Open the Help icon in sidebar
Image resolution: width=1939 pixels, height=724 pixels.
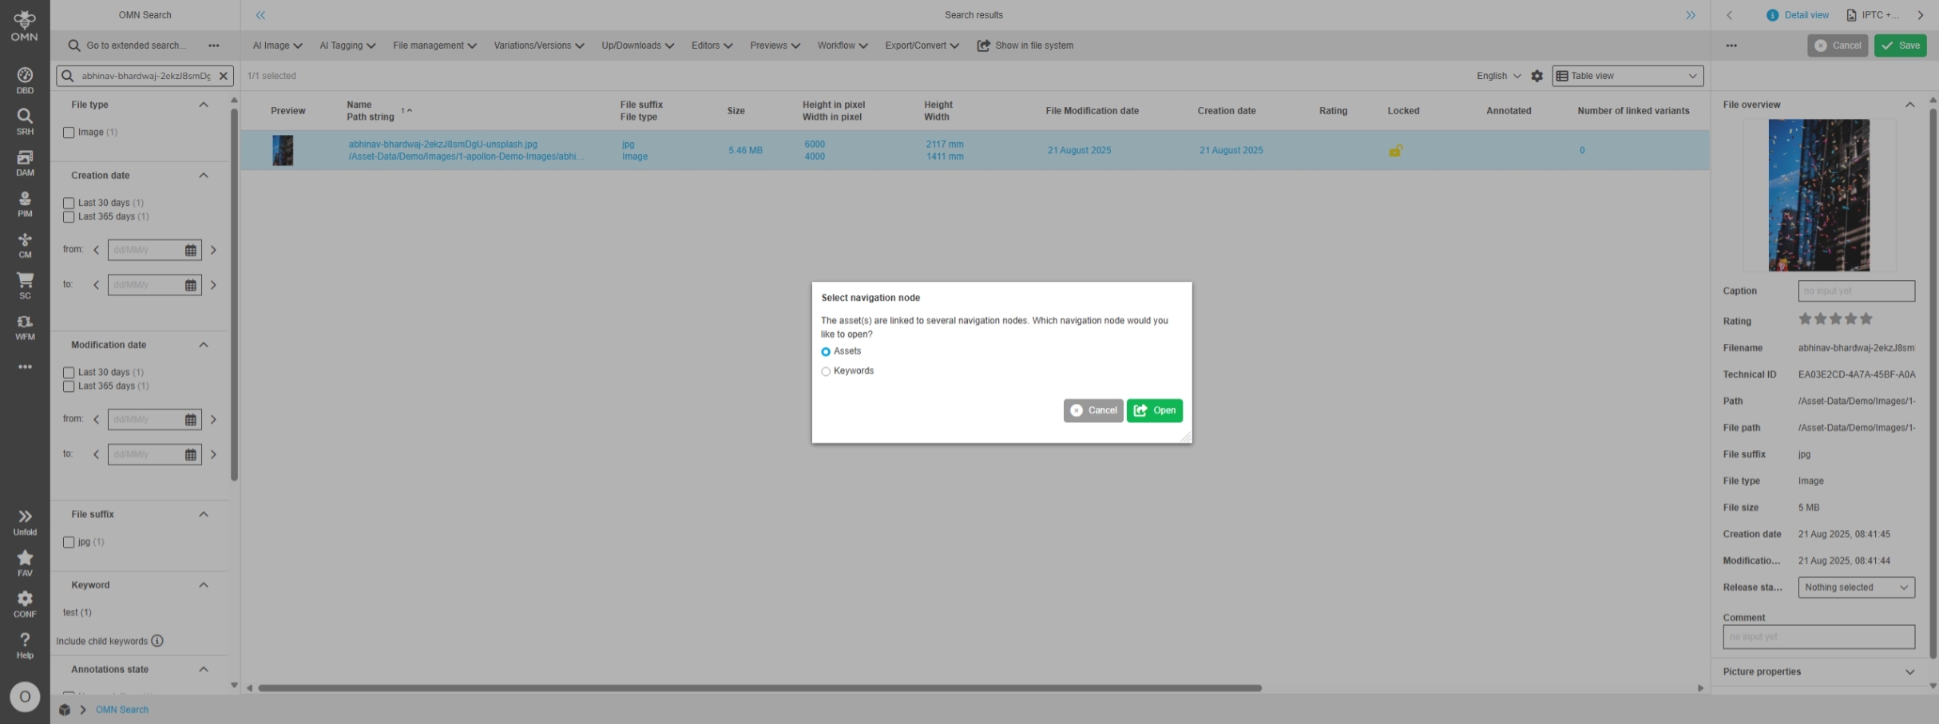[25, 646]
